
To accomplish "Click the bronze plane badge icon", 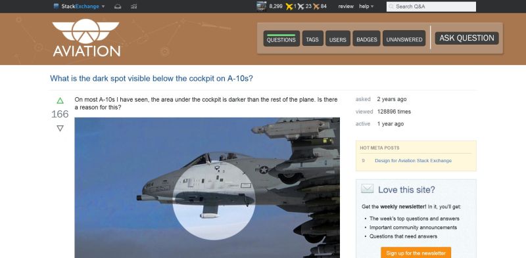I will pos(316,7).
